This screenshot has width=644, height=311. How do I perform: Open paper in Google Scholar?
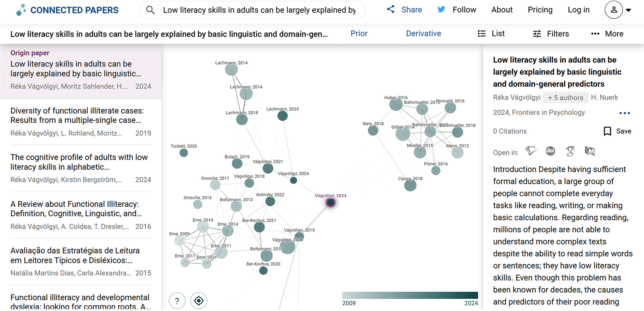(570, 151)
